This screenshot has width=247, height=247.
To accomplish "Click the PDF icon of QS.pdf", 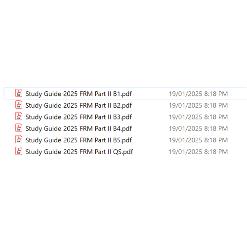I will [19, 151].
